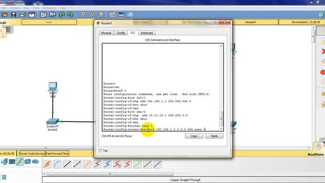The width and height of the screenshot is (325, 183).
Task: Toggle the Top checkbox in Router0 window
Action: click(101, 150)
